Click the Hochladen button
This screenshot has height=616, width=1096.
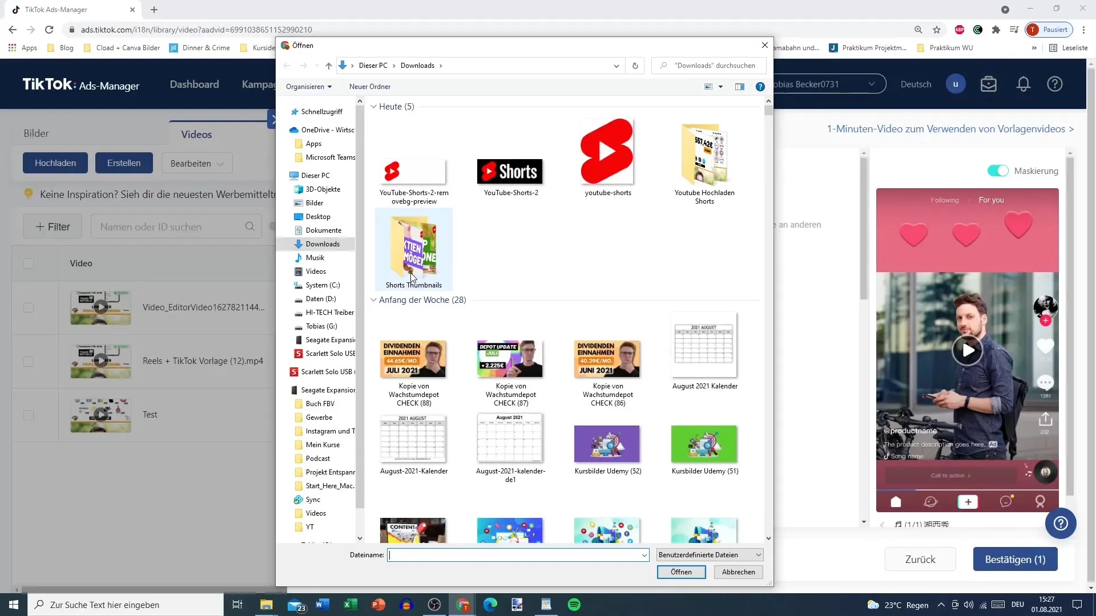point(55,163)
